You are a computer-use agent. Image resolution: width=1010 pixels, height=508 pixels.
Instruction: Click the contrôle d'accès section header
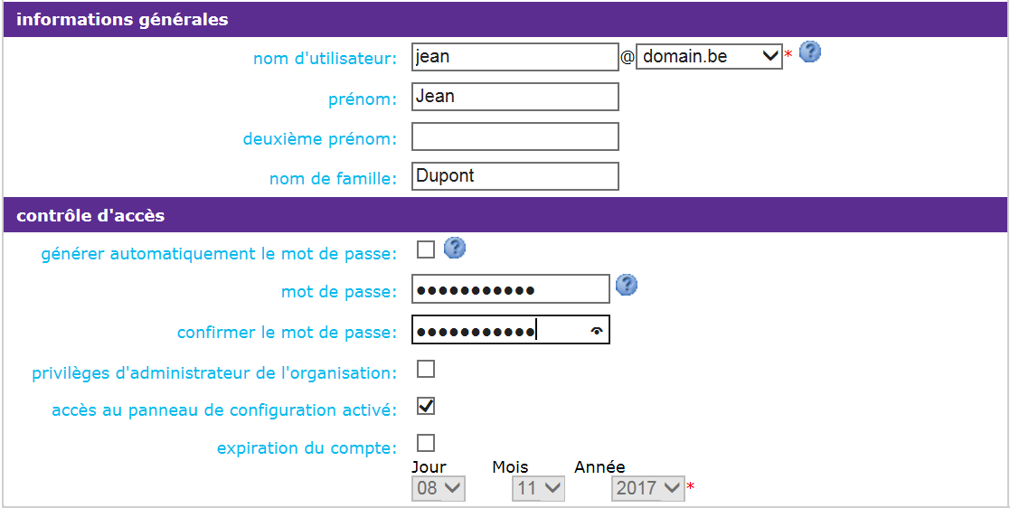click(x=90, y=216)
